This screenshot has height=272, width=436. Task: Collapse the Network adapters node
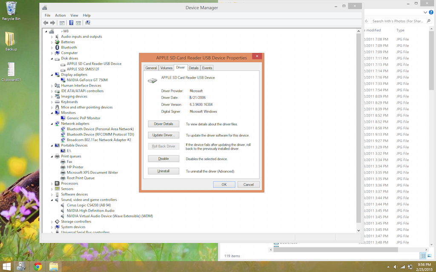coord(52,124)
